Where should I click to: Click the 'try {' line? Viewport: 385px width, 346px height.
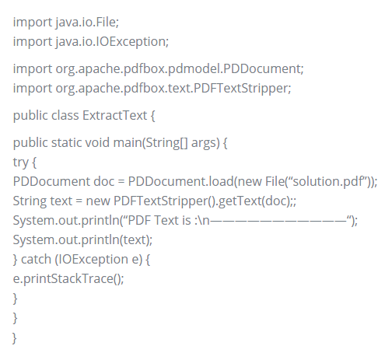click(x=25, y=163)
